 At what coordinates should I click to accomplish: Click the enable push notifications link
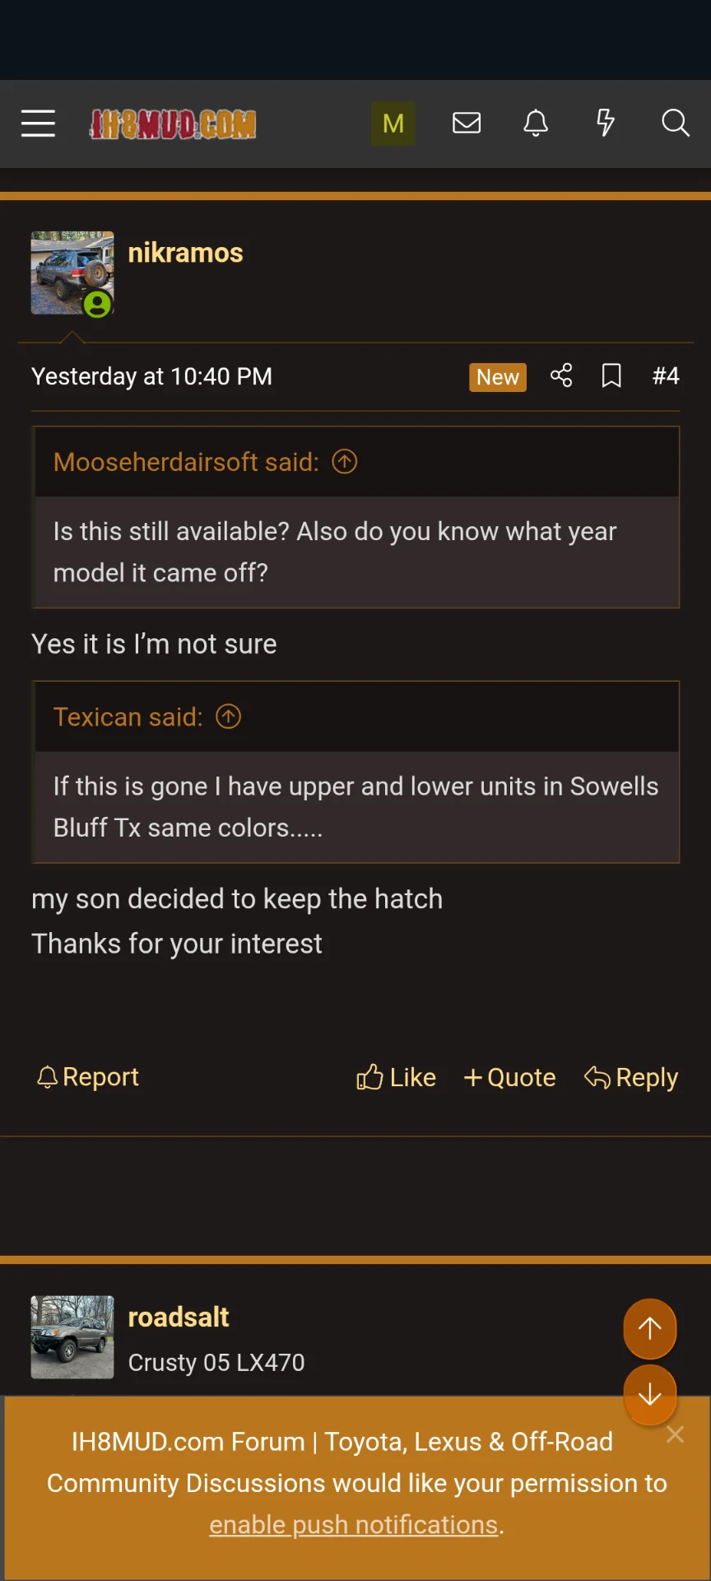[354, 1525]
